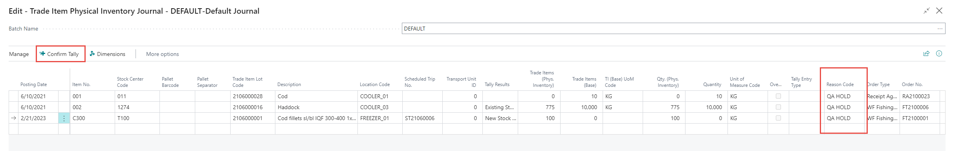Click the share icon on the action bar
The height and width of the screenshot is (151, 953).
point(926,54)
